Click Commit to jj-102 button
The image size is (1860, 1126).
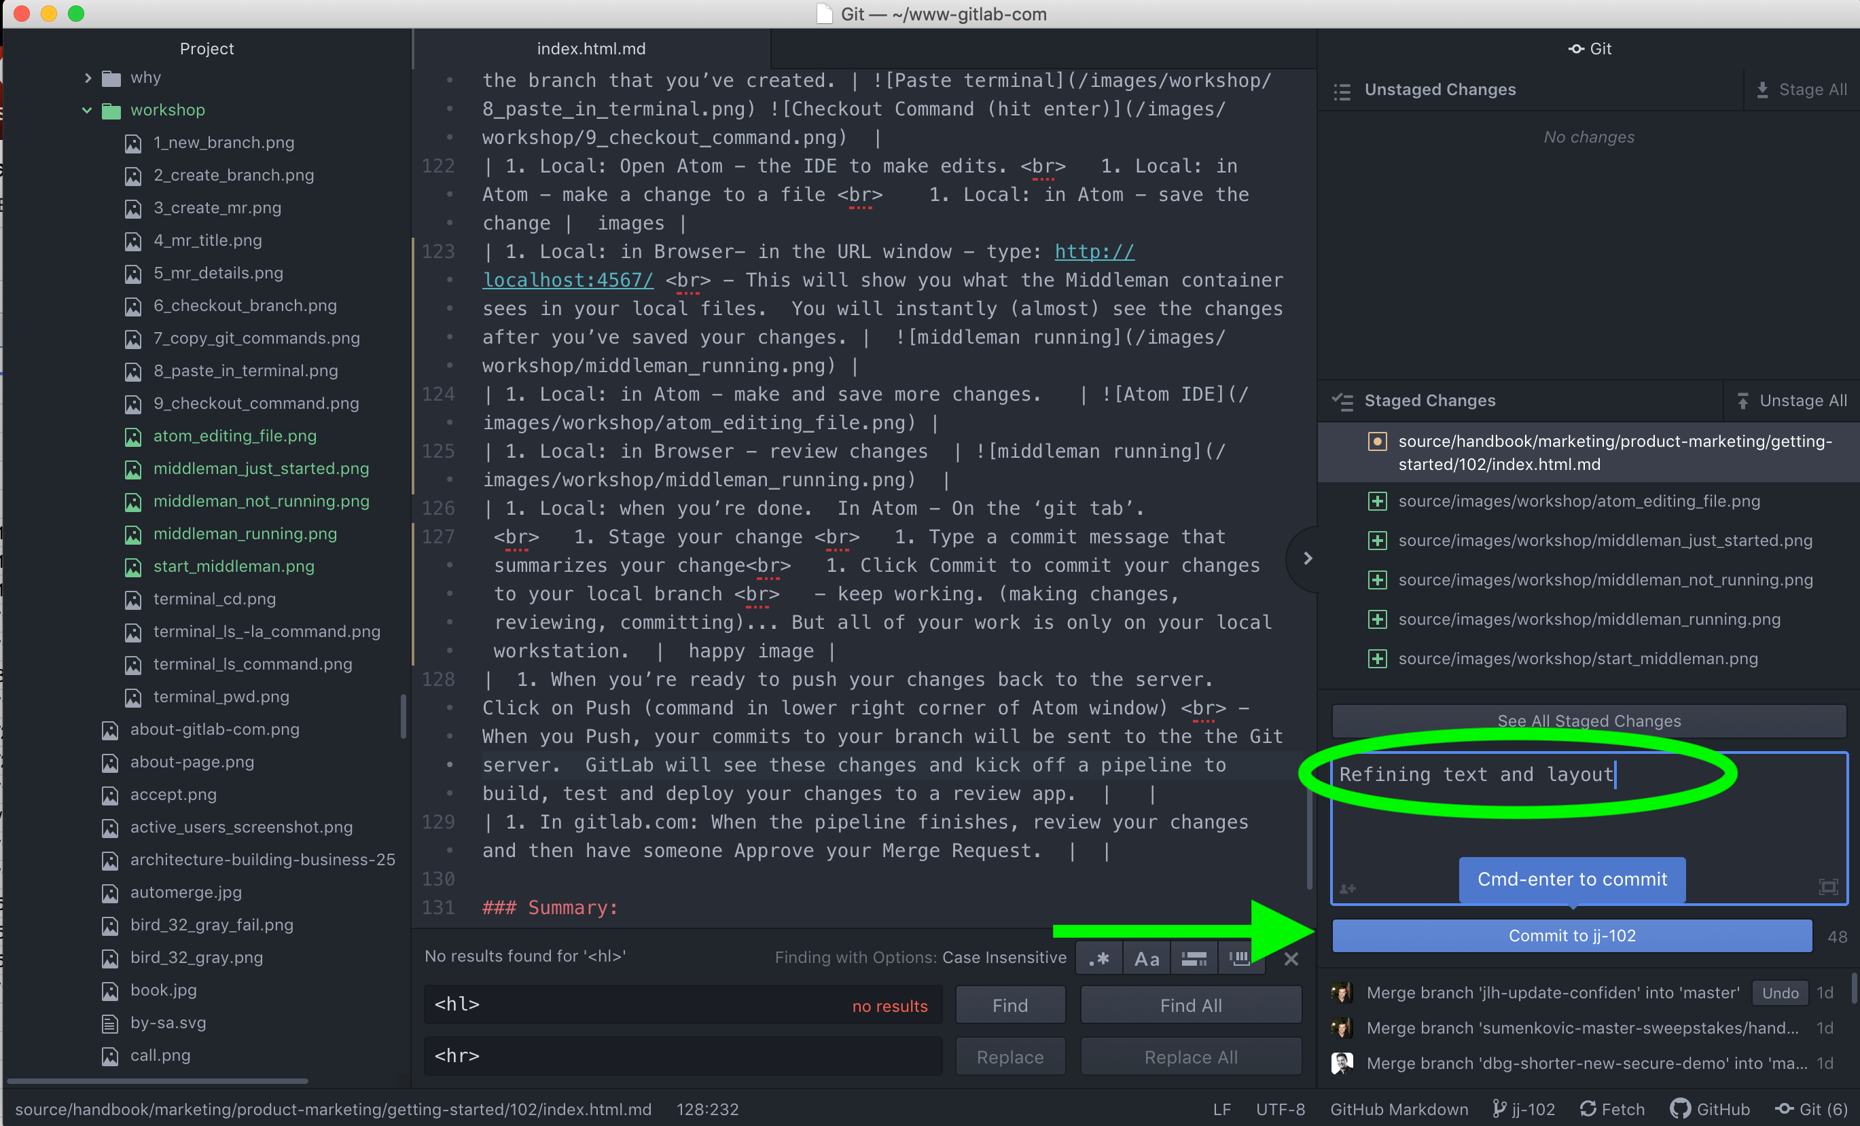1572,936
